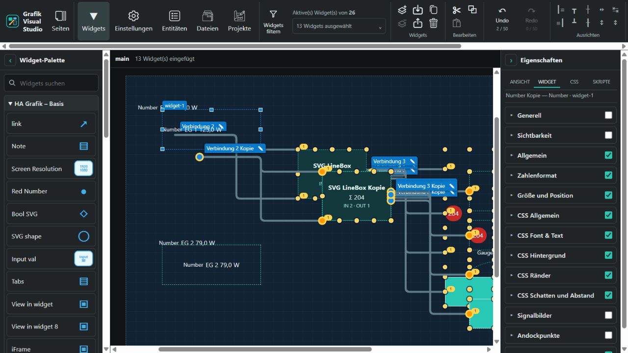Switch to the SKRIPTE tab
Image resolution: width=628 pixels, height=353 pixels.
point(602,82)
